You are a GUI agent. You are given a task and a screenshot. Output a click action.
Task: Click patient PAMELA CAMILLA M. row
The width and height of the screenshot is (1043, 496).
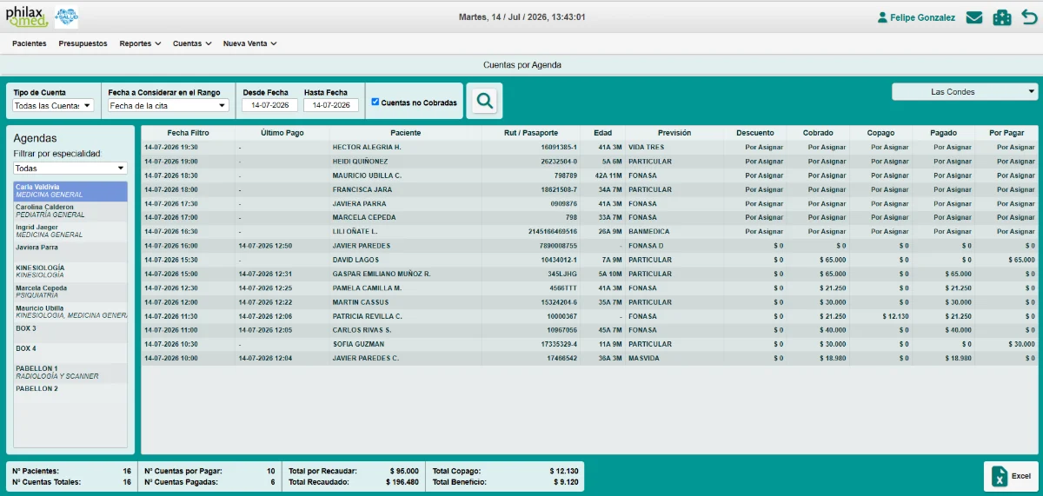(x=590, y=288)
